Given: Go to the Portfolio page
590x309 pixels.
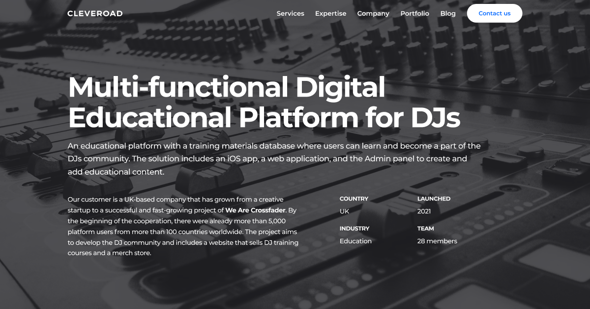Looking at the screenshot, I should 414,14.
